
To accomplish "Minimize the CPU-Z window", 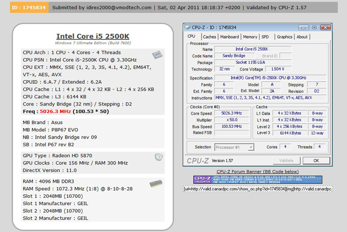I will pyautogui.click(x=304, y=27).
